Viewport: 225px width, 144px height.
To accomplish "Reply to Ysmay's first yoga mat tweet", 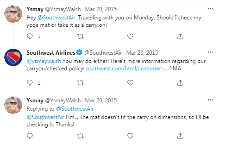I will click(30, 36).
